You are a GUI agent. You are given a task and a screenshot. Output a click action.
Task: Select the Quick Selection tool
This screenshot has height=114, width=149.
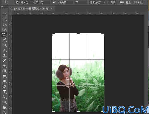pos(4,29)
